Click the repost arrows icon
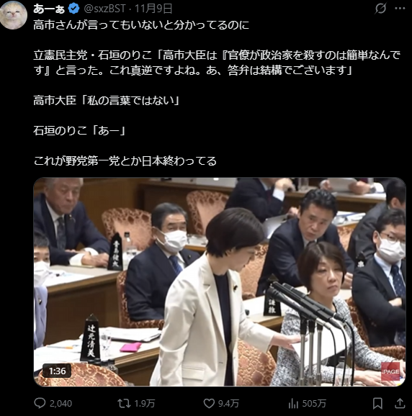 click(124, 404)
